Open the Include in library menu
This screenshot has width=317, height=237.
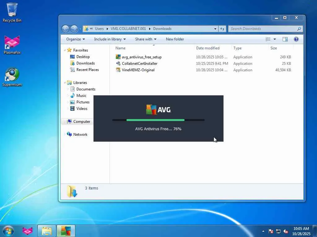click(110, 39)
